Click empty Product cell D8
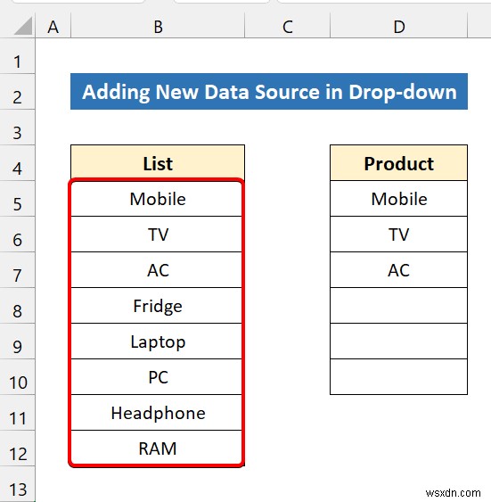 pos(399,306)
